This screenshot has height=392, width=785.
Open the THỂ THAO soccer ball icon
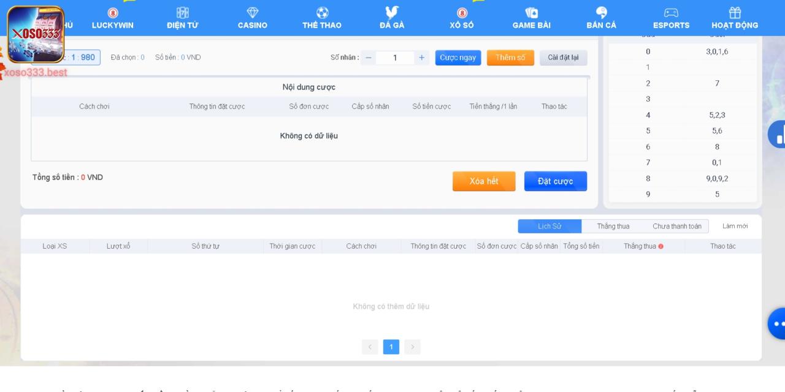point(322,13)
